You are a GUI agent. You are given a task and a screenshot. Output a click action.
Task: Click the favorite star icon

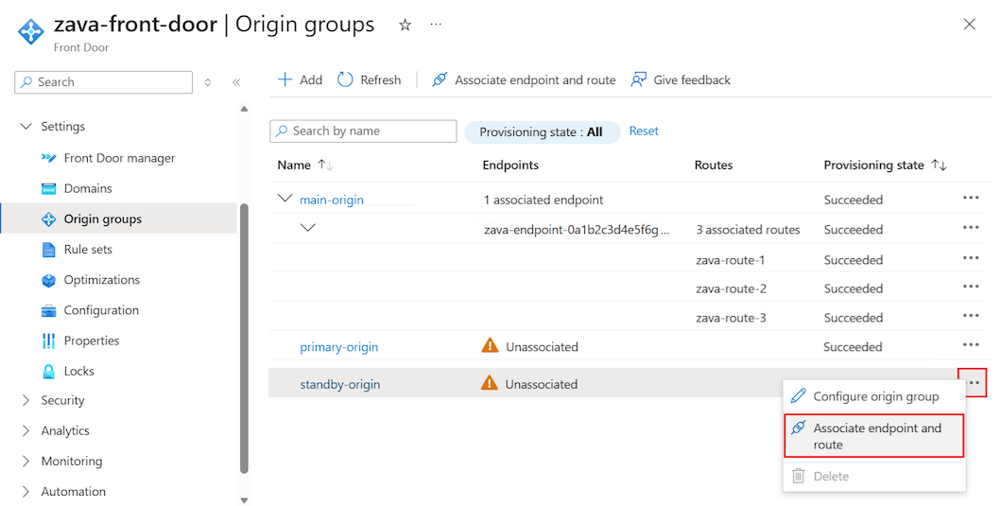[x=406, y=26]
